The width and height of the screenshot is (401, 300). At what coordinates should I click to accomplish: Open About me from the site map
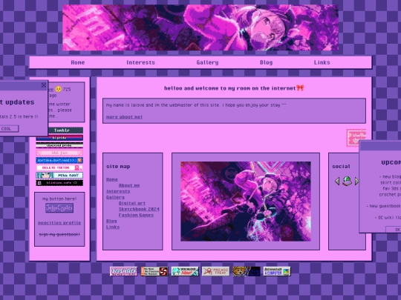tap(129, 185)
